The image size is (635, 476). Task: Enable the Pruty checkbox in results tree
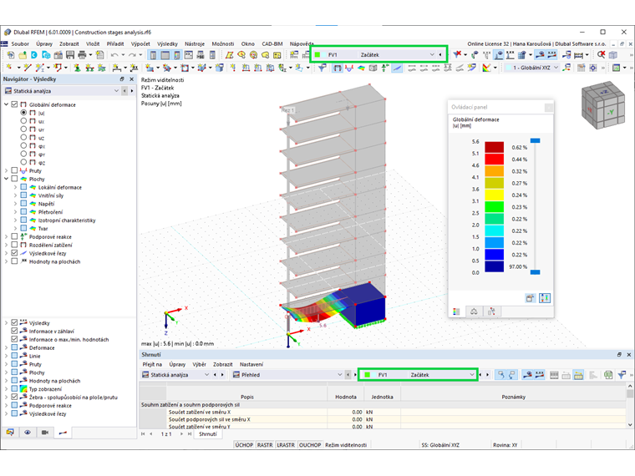(14, 170)
